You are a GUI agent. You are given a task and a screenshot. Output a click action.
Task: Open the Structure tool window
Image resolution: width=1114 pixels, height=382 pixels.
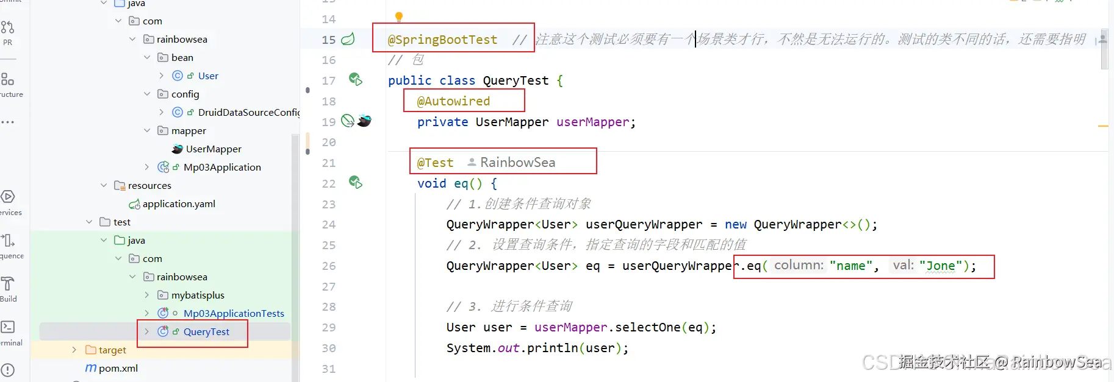coord(7,79)
